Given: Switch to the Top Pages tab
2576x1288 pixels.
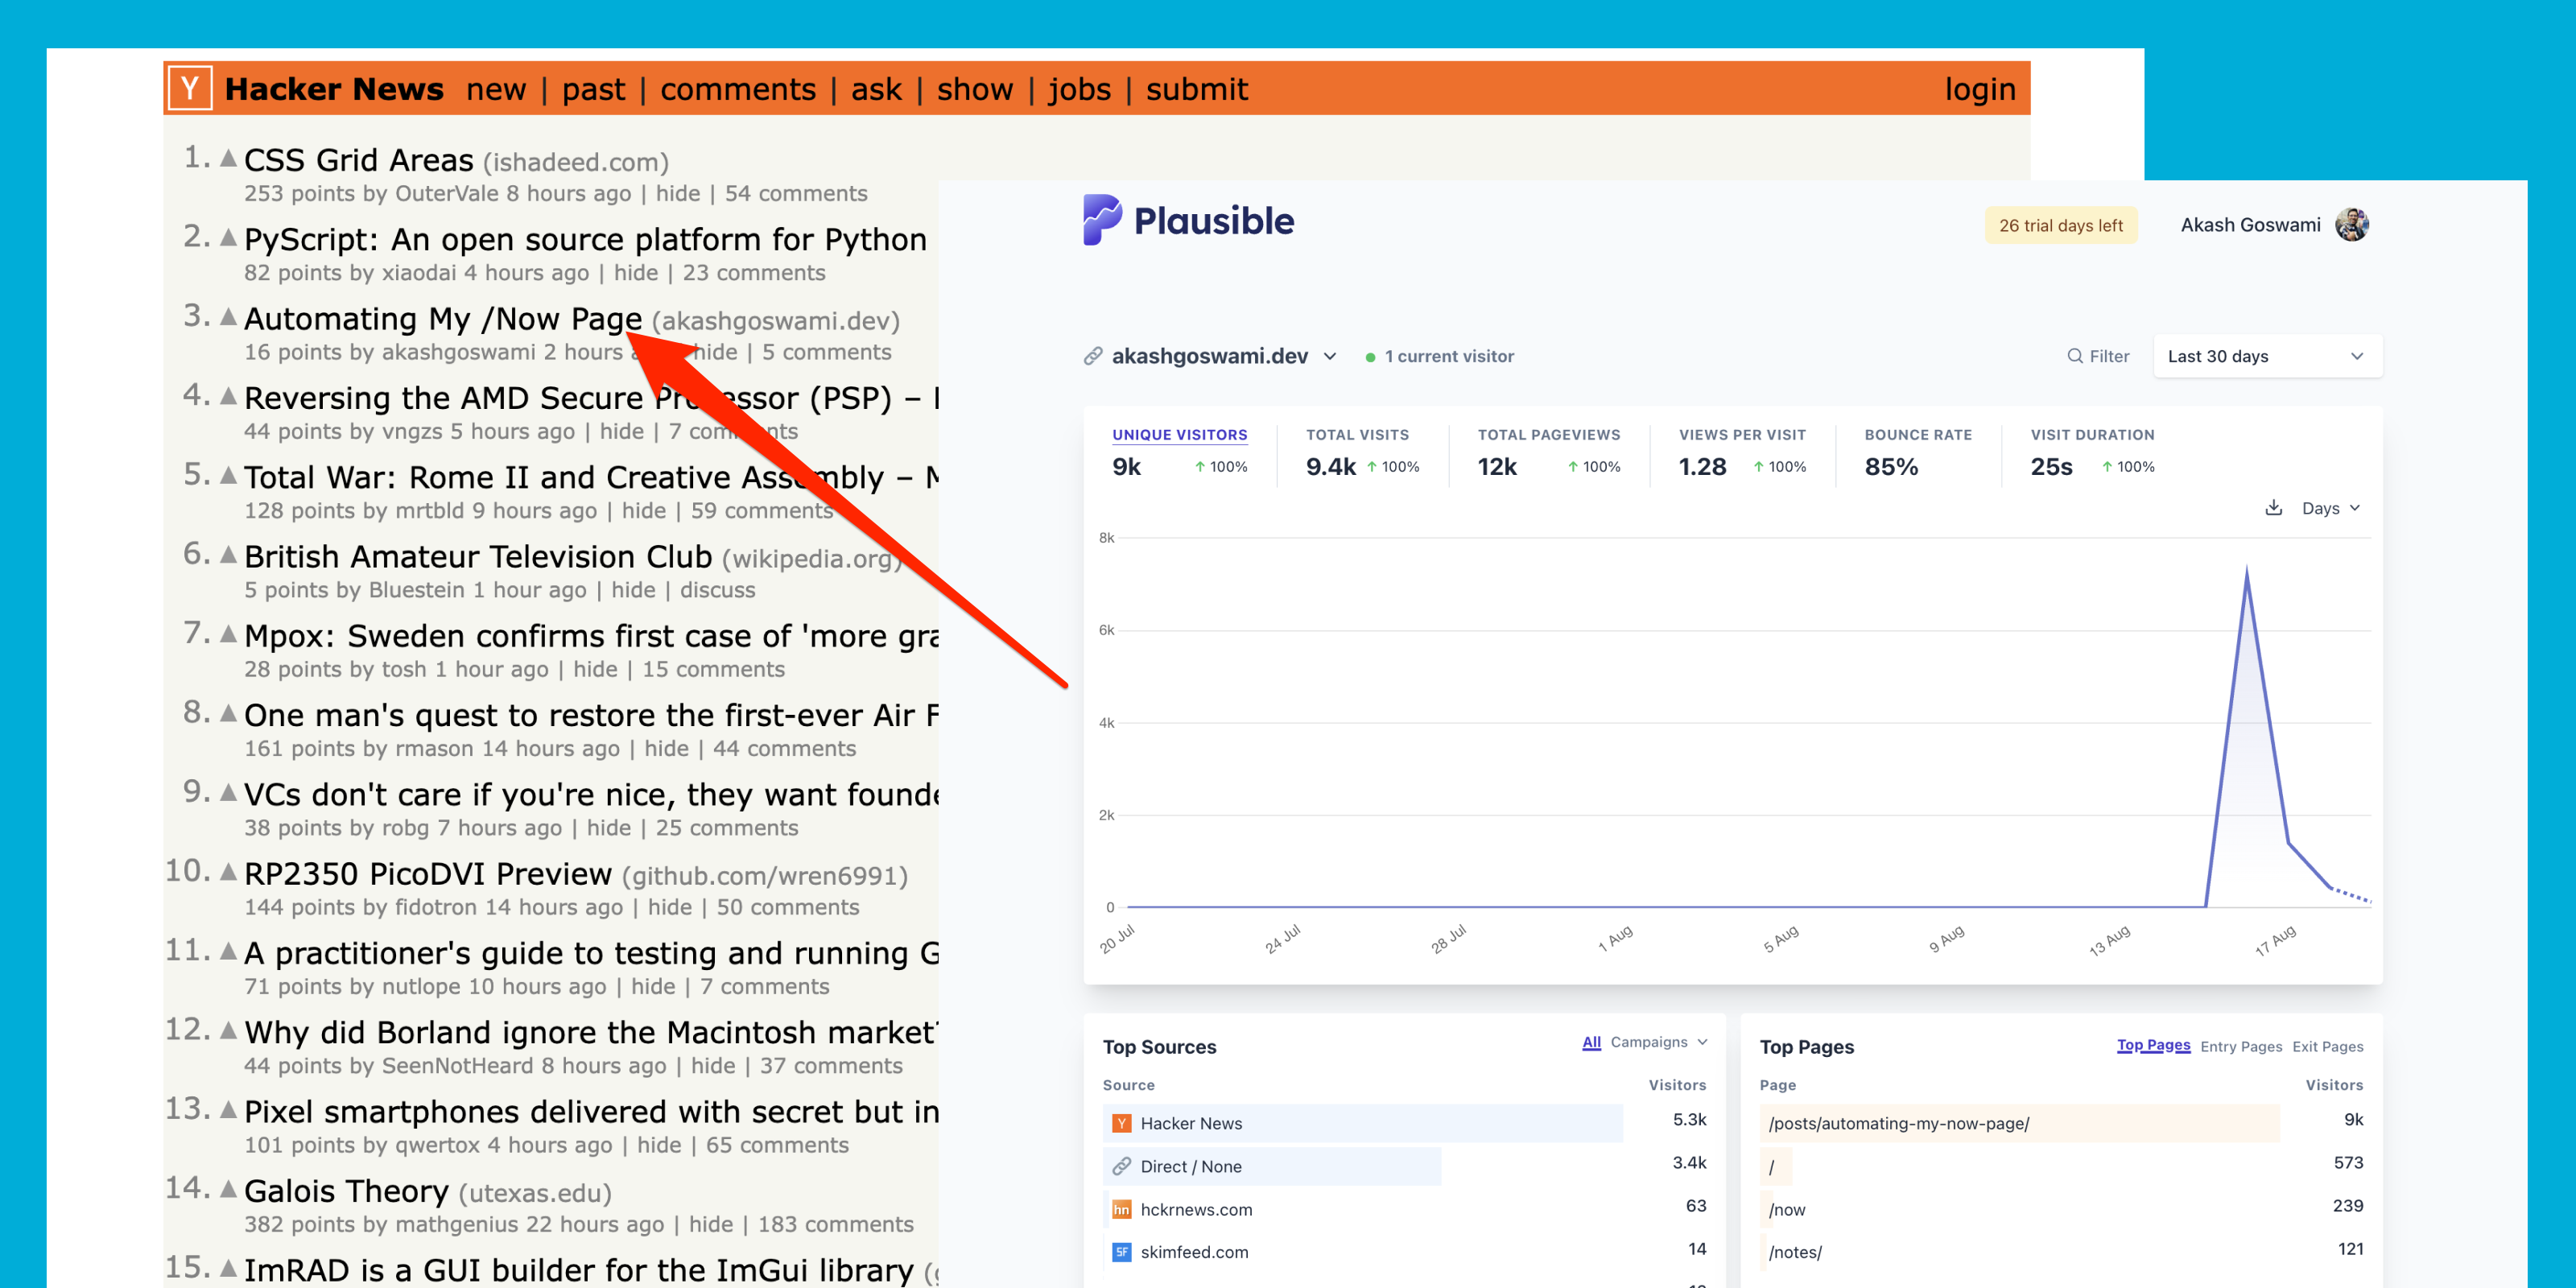Looking at the screenshot, I should pyautogui.click(x=2153, y=1045).
